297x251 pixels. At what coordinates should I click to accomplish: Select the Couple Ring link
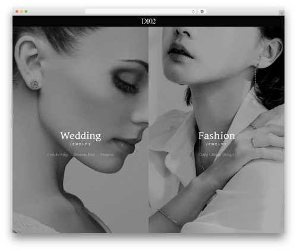pyautogui.click(x=58, y=155)
